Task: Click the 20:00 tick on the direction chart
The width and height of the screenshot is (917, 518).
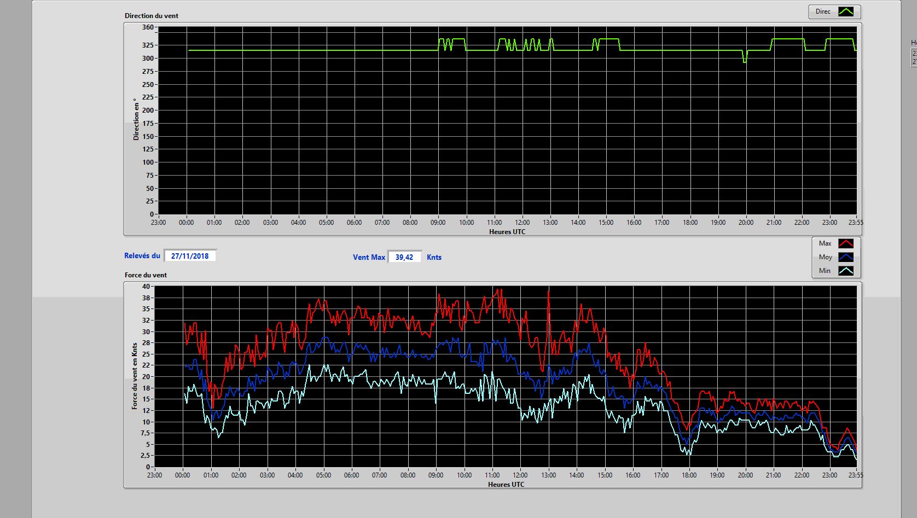Action: point(746,223)
